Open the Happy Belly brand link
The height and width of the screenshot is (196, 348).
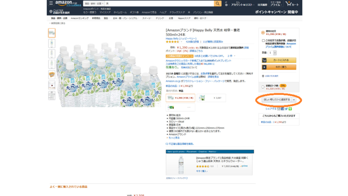181,39
